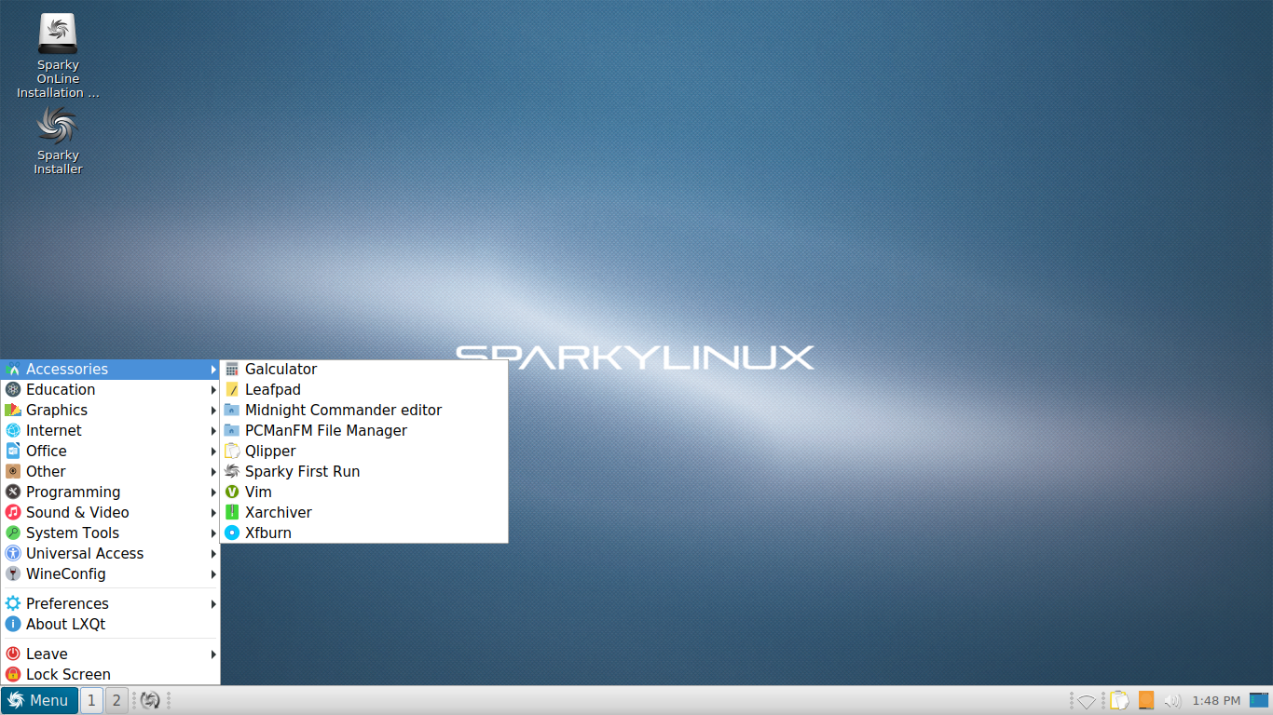
Task: Open PCManFM File Manager from Accessories
Action: pos(364,431)
